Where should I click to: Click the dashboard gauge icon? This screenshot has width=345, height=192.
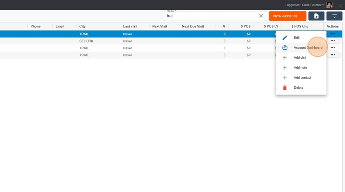point(285,47)
